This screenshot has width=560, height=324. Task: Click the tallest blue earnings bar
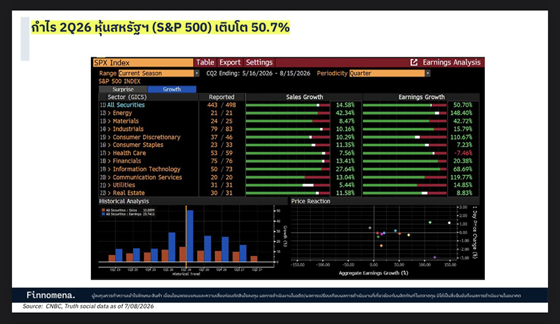(x=190, y=236)
